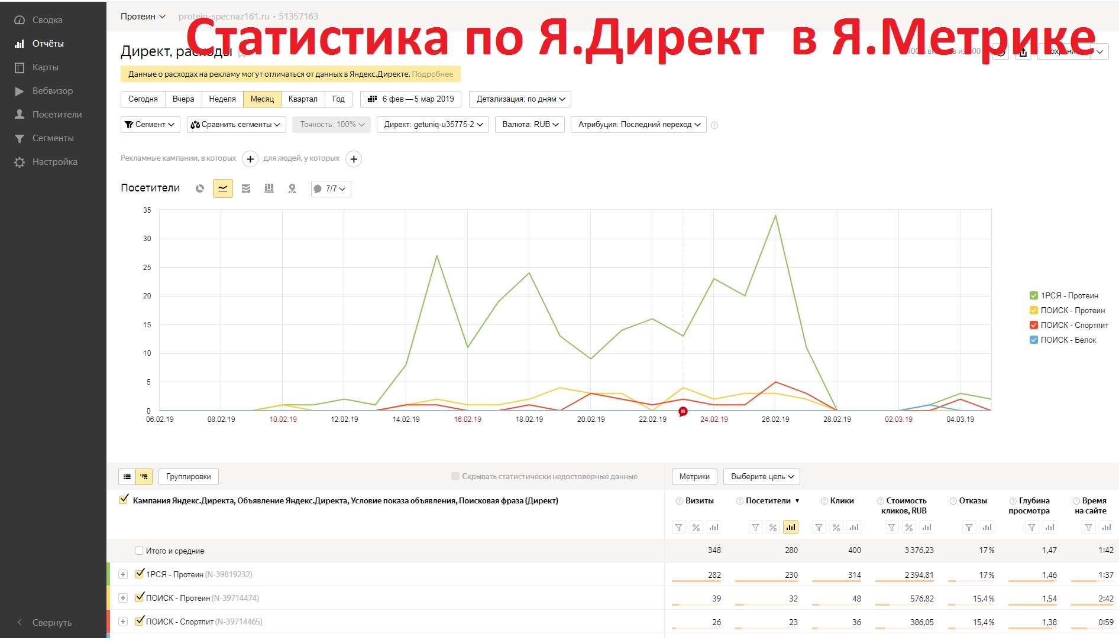1119x644 pixels.
Task: Adjust the Точность 100% sampling control
Action: click(331, 125)
